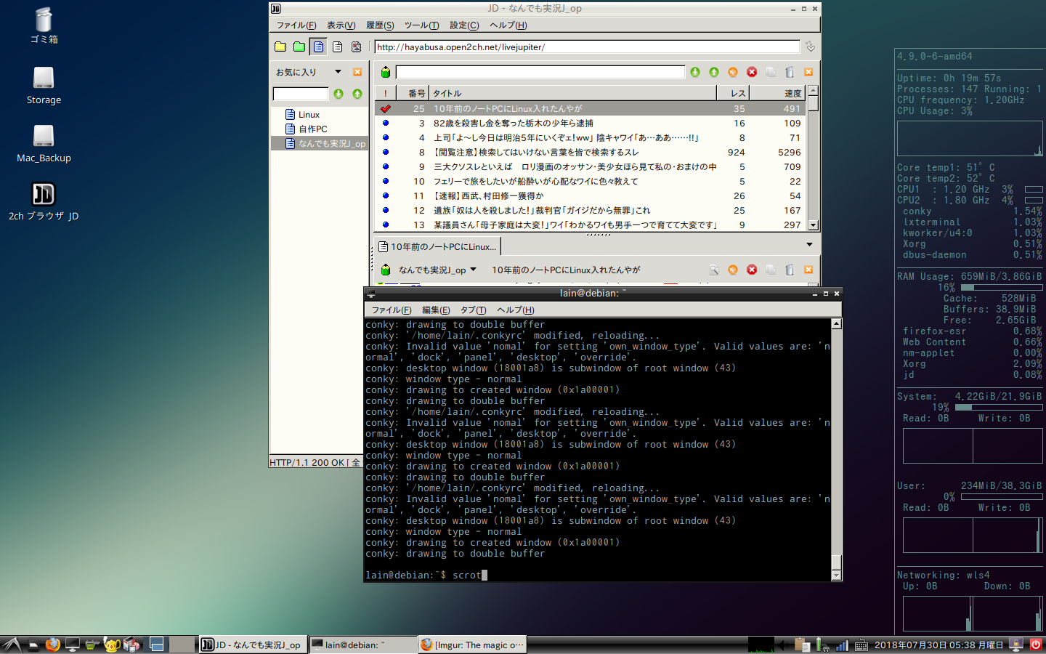Open the yellow folder board list icon
This screenshot has height=654, width=1046.
tap(280, 47)
